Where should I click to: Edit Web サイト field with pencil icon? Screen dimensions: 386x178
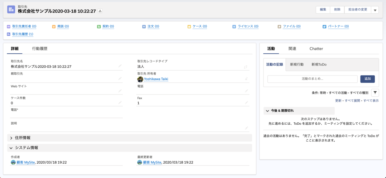click(120, 91)
